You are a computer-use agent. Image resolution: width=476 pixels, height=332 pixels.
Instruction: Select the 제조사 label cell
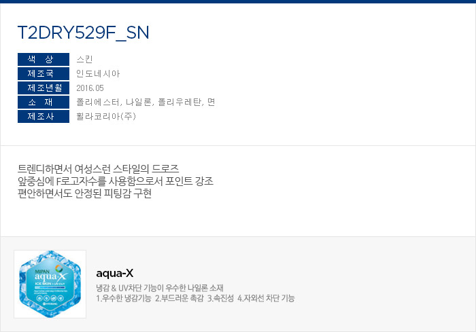click(44, 116)
